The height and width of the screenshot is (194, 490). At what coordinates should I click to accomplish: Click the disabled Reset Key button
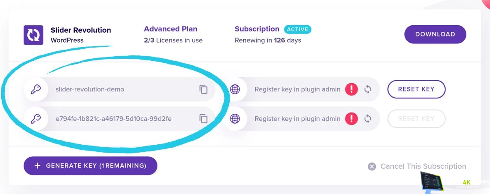(416, 119)
